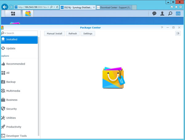The image size is (185, 140).
Task: Select the Business category
Action: 19,100
